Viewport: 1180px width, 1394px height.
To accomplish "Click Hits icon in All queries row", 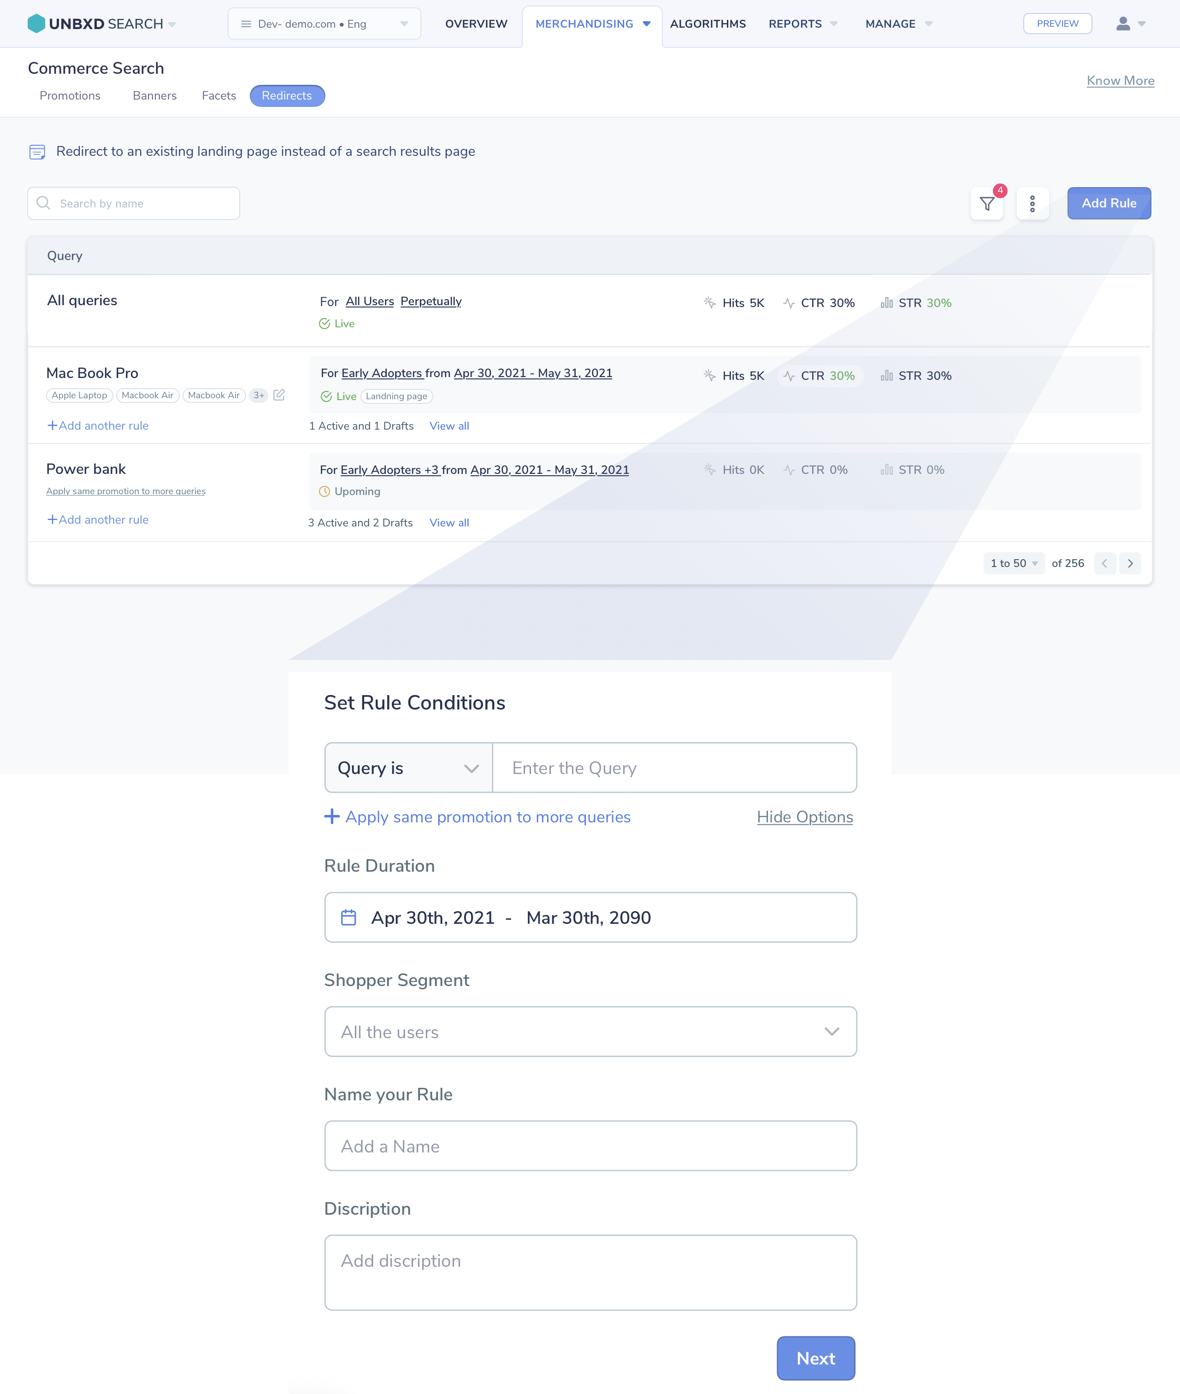I will pos(710,302).
